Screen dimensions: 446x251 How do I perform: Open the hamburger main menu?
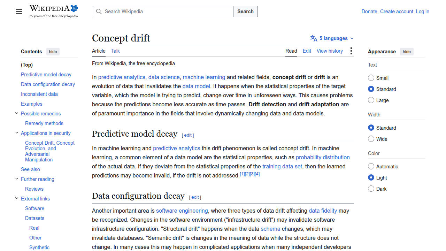coord(19,12)
